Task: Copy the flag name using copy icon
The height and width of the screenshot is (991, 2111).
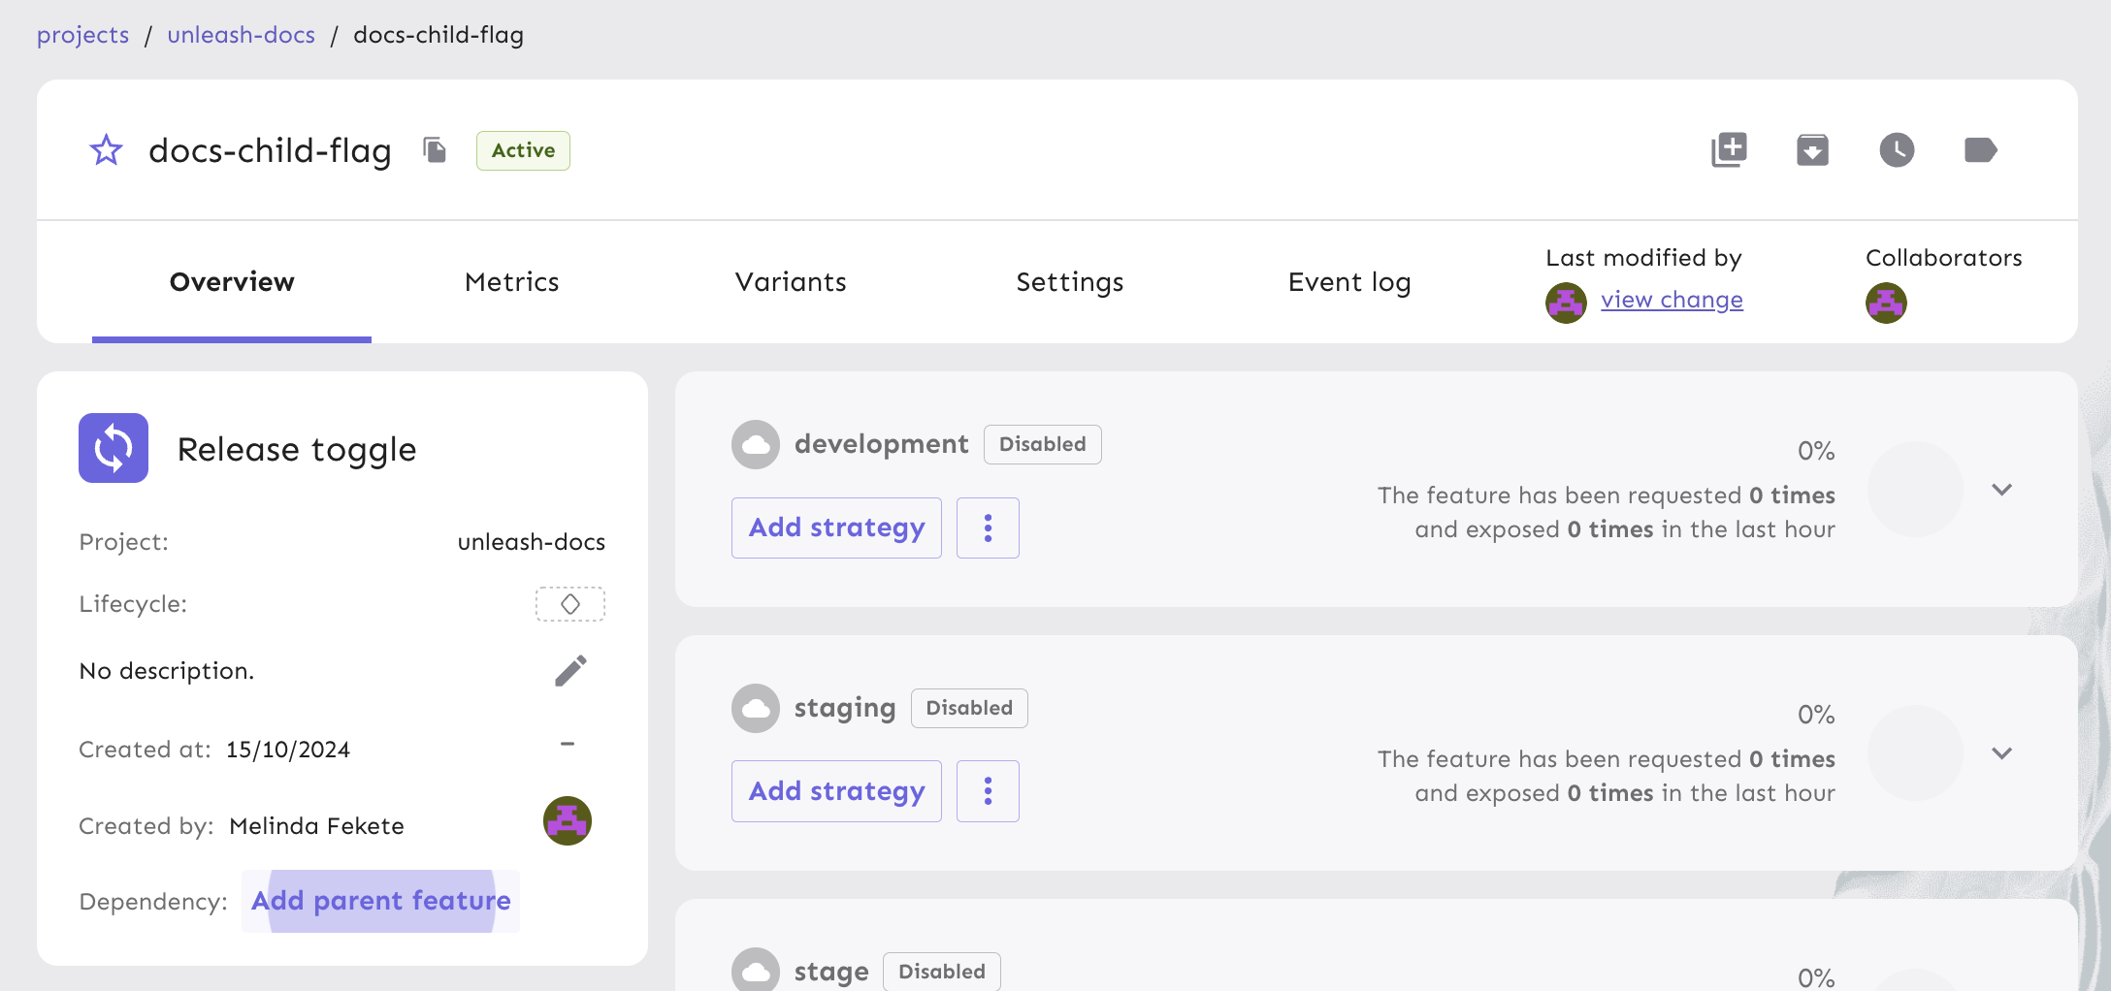Action: [x=434, y=150]
